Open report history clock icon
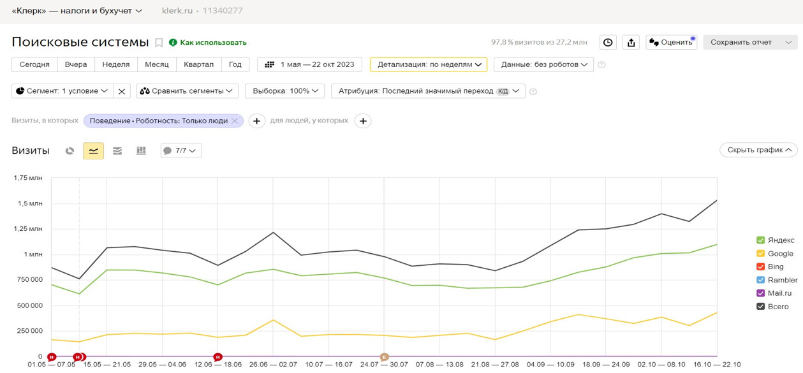 point(608,43)
